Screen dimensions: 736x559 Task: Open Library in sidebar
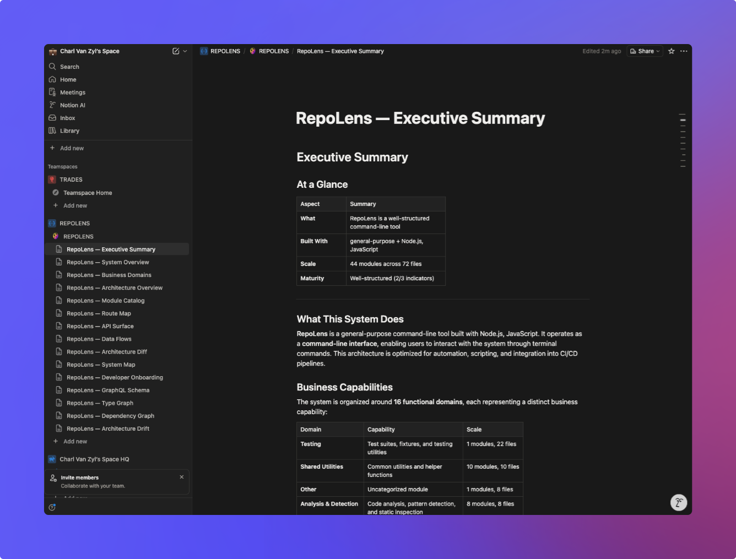[x=118, y=131]
